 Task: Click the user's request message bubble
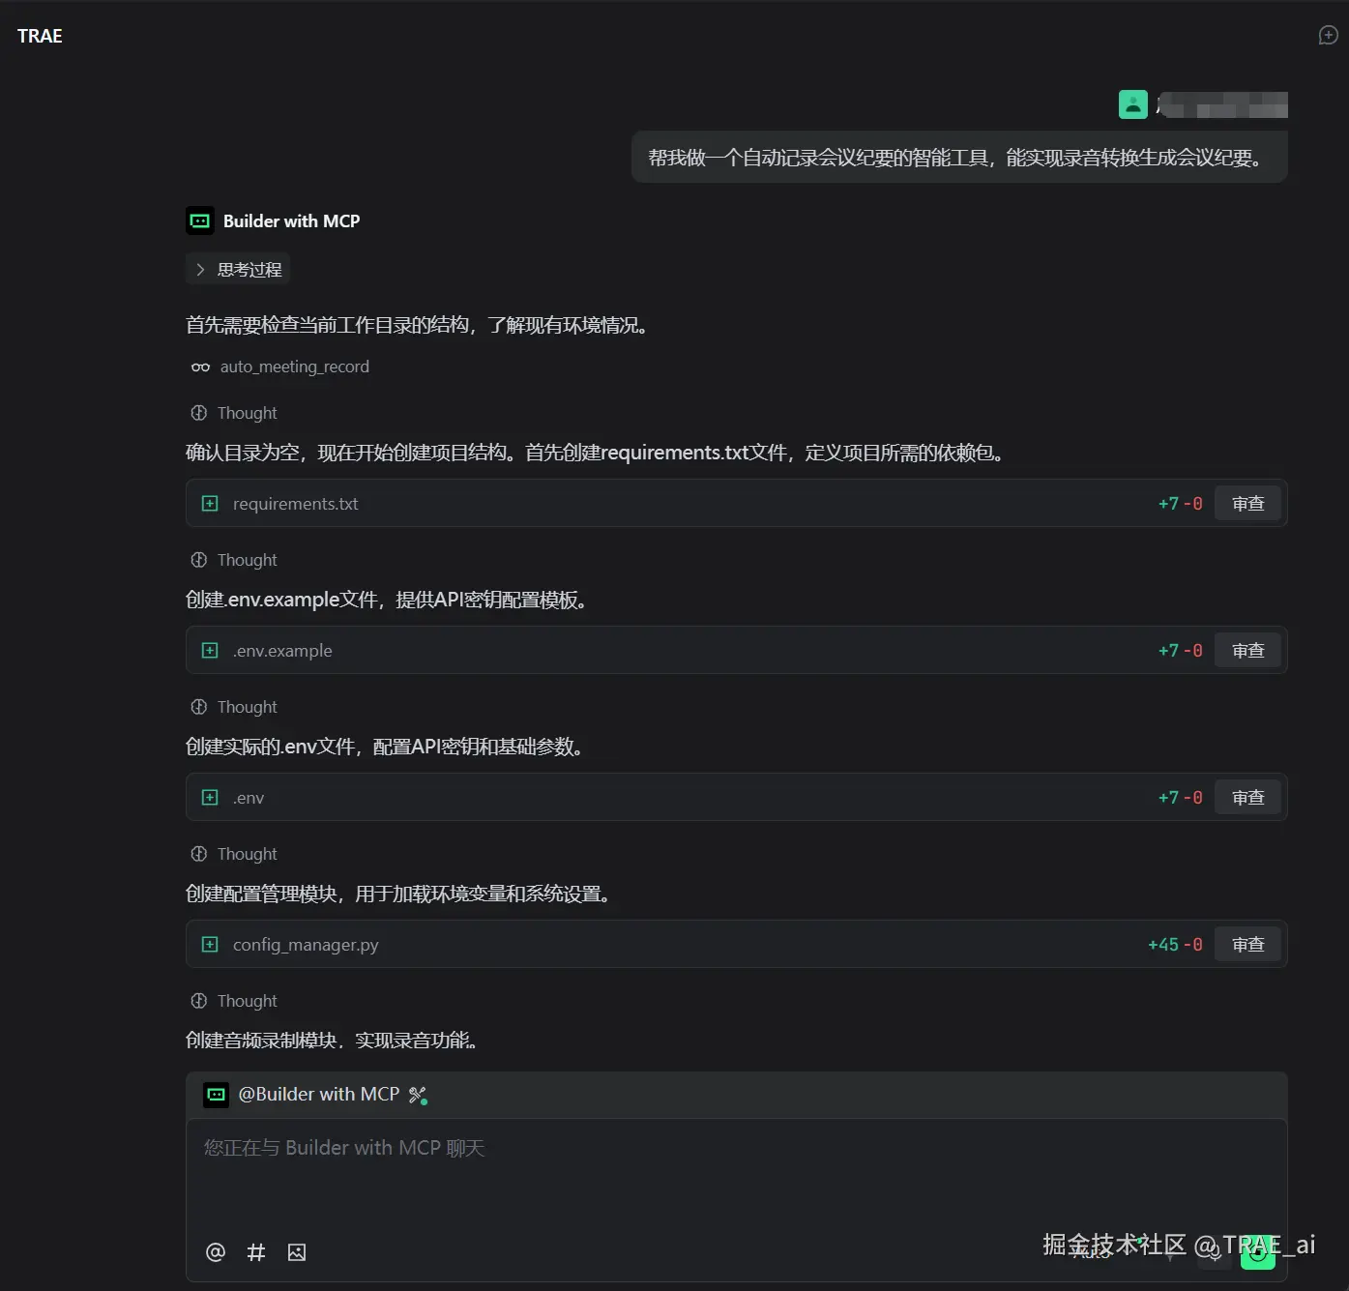click(959, 158)
